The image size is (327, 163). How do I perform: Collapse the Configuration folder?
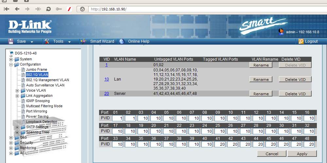coord(11,65)
